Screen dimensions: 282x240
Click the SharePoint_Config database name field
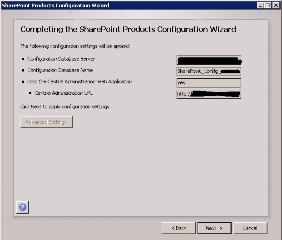tap(209, 71)
